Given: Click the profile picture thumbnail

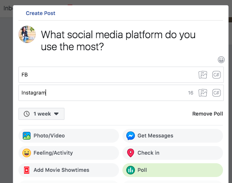Looking at the screenshot, I should point(27,34).
